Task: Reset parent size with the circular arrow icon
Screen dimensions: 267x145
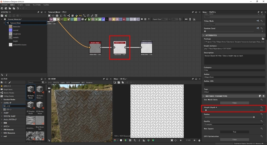Action: pos(180,19)
